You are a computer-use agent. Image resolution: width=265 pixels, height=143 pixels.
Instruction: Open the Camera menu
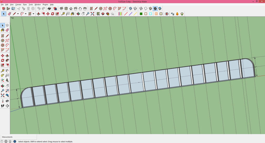tap(18, 4)
